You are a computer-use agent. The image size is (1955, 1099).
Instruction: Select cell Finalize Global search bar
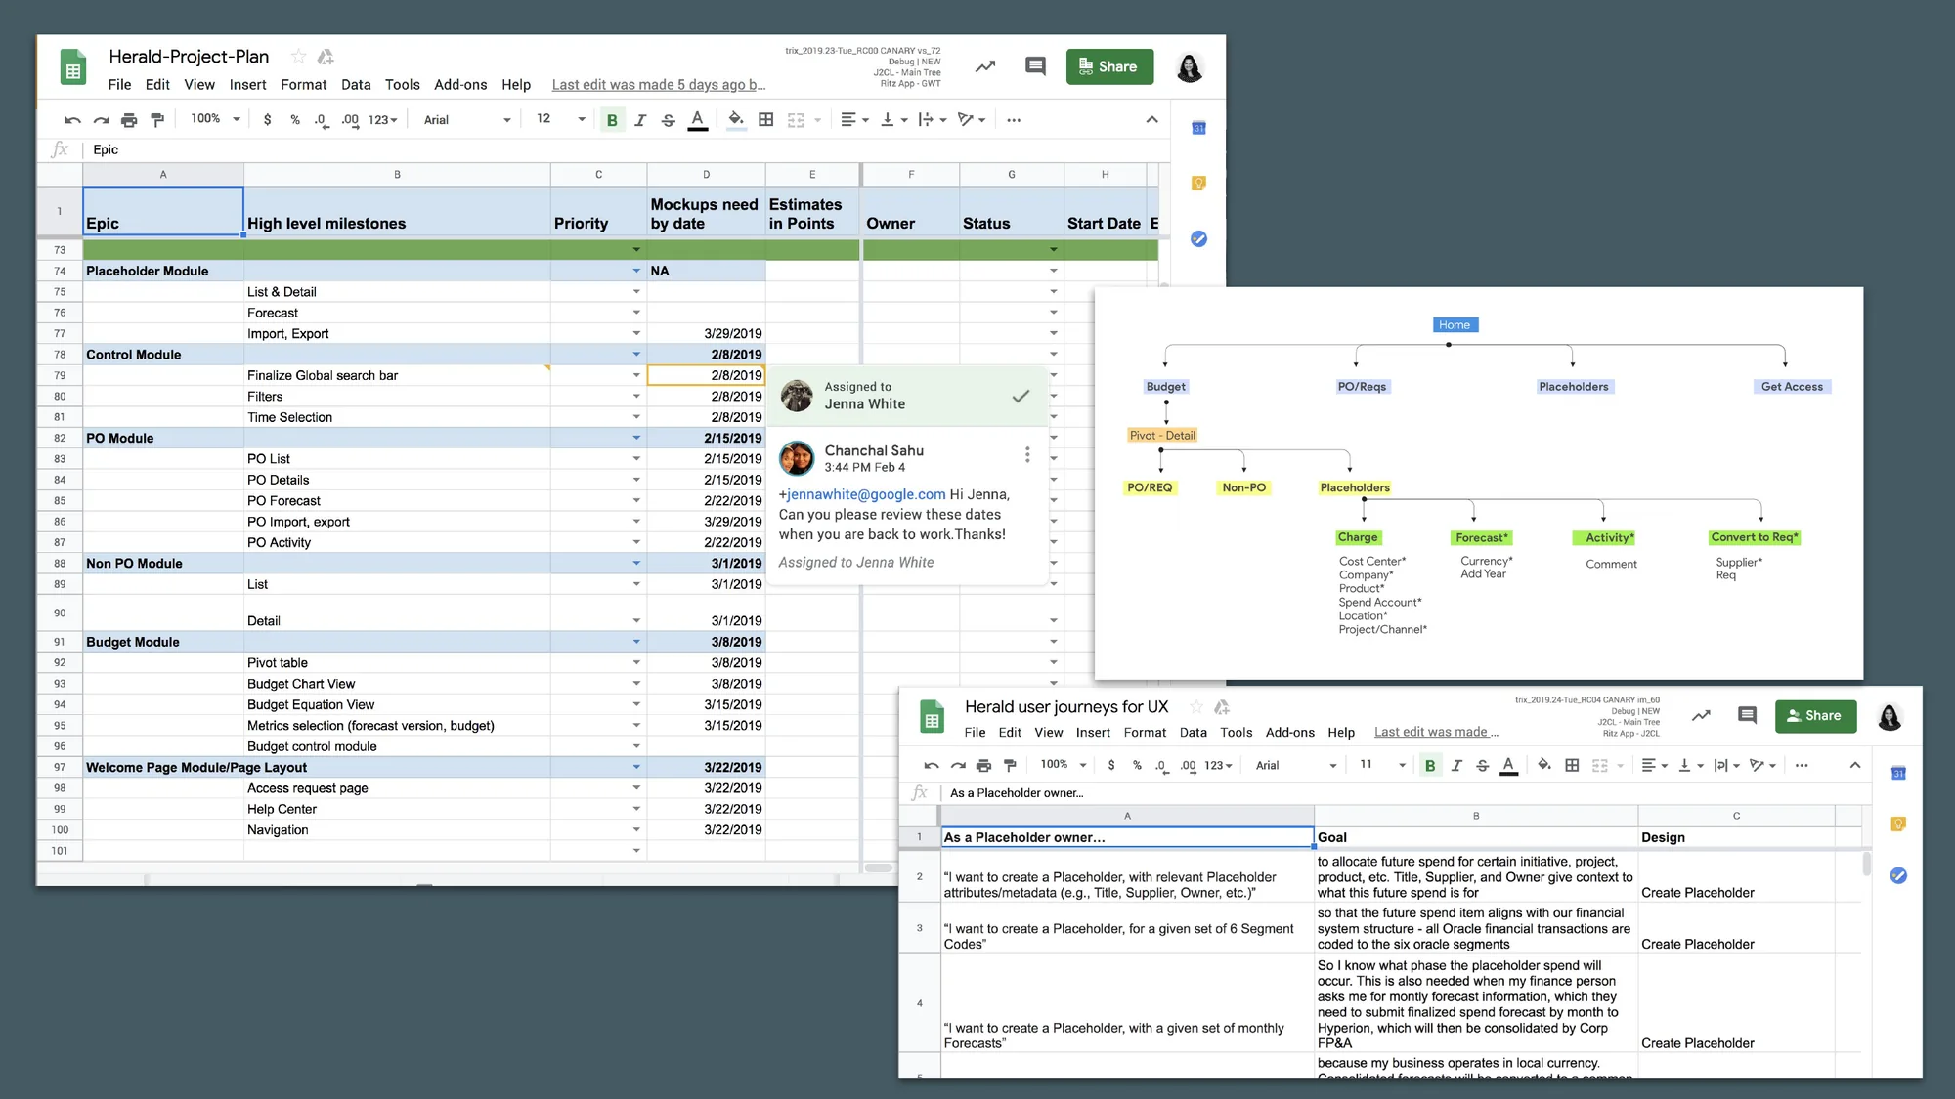click(397, 375)
